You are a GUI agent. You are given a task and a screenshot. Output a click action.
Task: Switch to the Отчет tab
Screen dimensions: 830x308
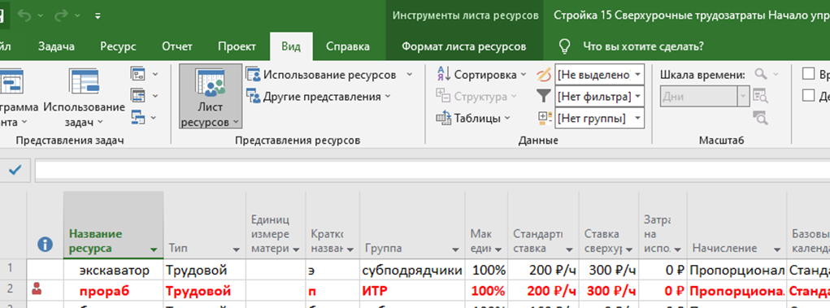(176, 46)
